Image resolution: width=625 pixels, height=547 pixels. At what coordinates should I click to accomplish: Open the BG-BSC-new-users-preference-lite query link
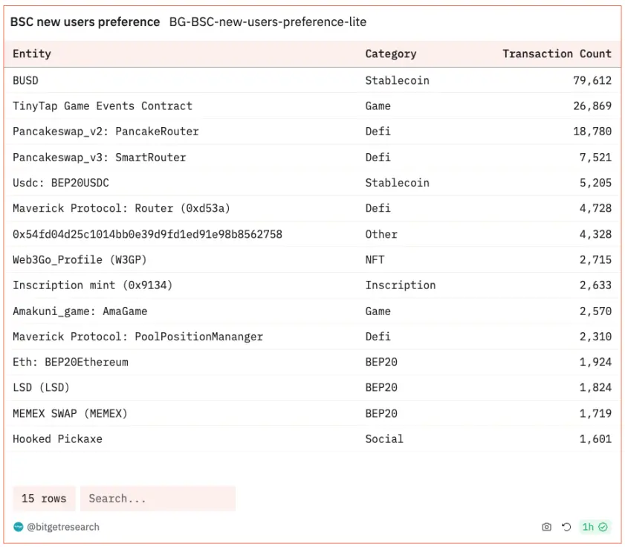(268, 22)
